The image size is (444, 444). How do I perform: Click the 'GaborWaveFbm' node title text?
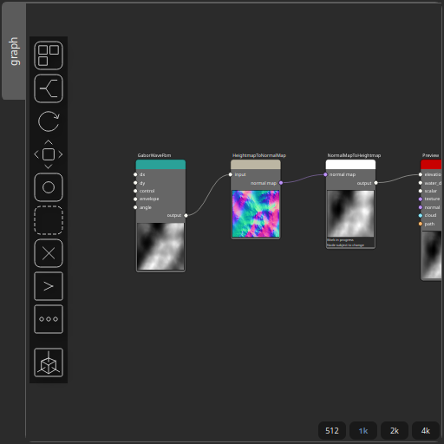point(154,155)
